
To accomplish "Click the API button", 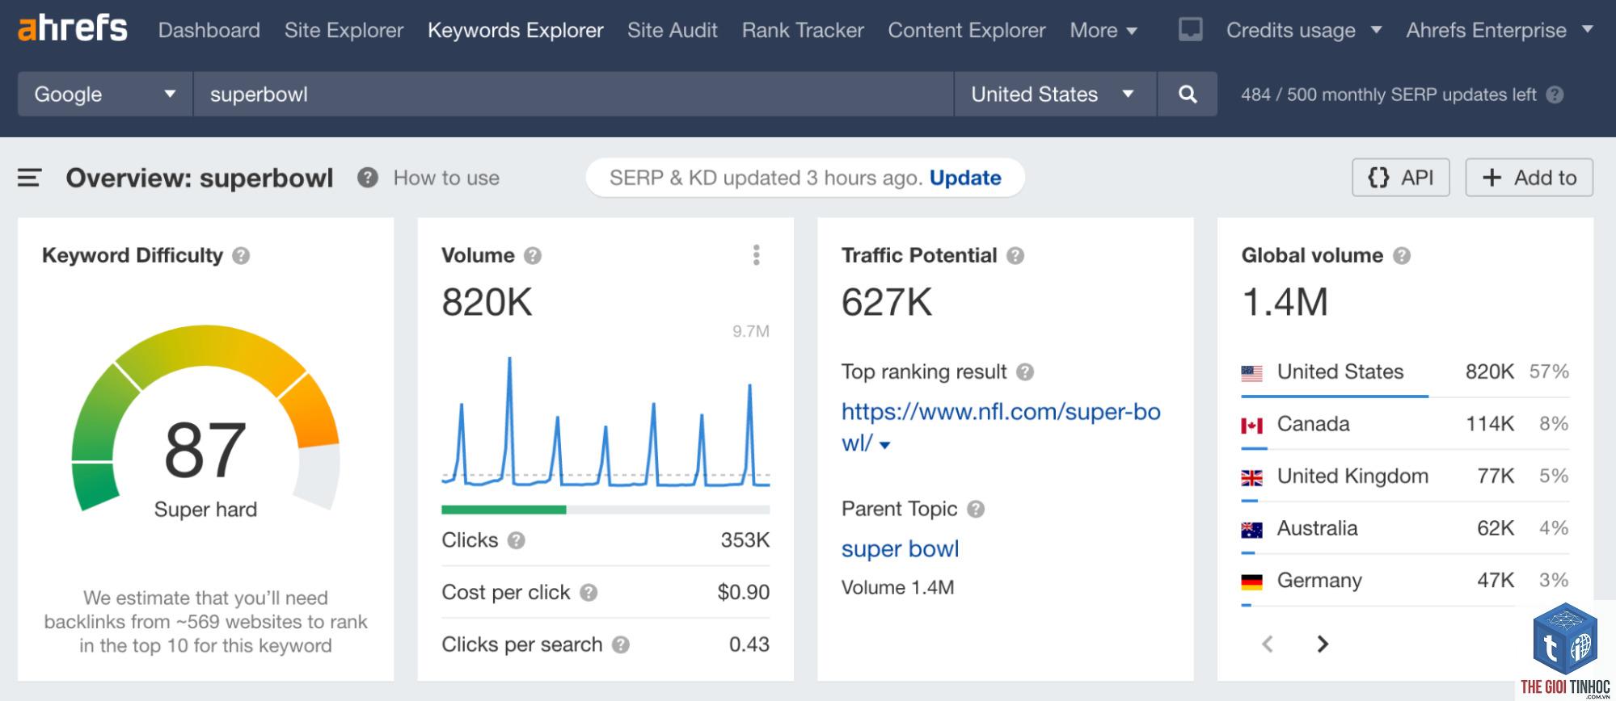I will [x=1400, y=178].
